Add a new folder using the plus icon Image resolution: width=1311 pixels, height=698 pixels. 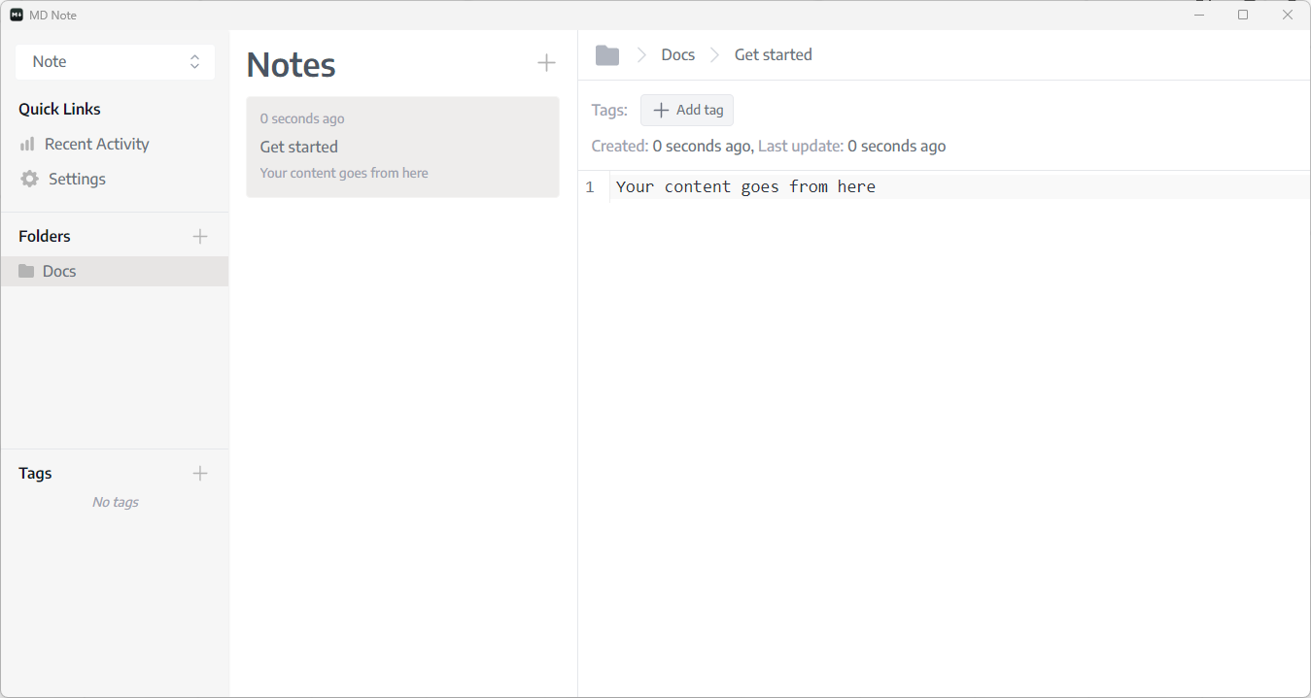pos(200,235)
